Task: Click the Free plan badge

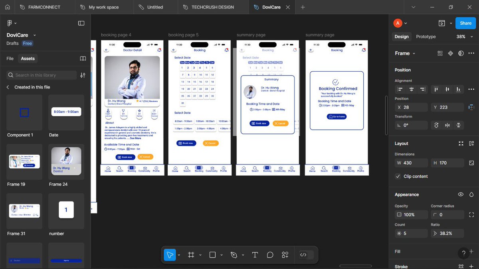Action: click(x=28, y=43)
